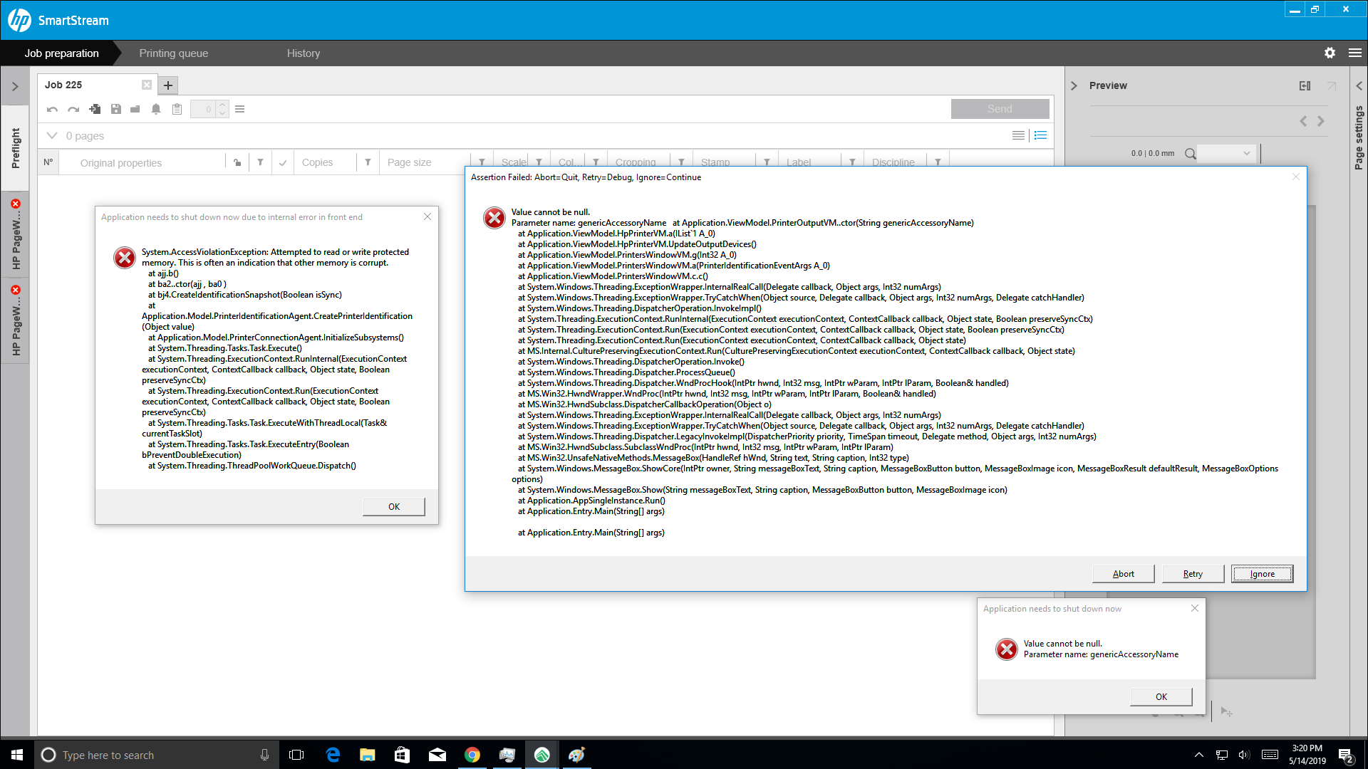Viewport: 1368px width, 769px height.
Task: Open Chrome from the taskbar
Action: 472,755
